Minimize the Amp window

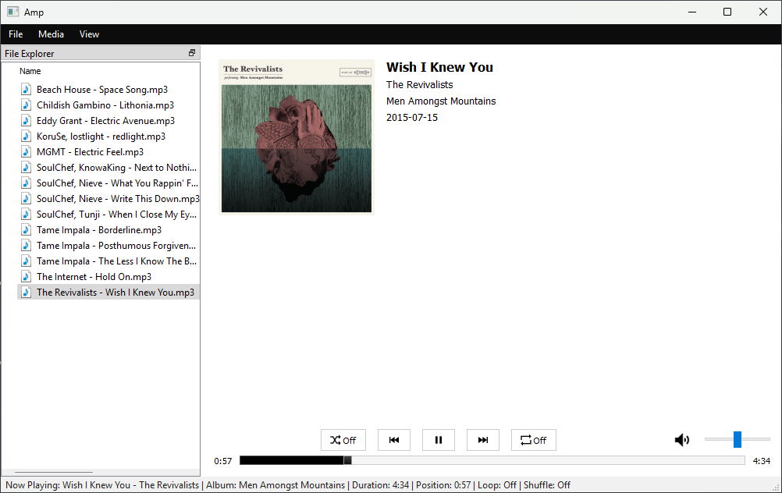point(692,12)
